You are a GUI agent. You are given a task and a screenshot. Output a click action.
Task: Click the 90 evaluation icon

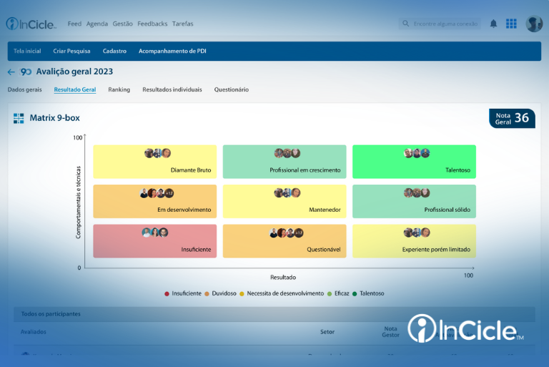click(x=26, y=72)
